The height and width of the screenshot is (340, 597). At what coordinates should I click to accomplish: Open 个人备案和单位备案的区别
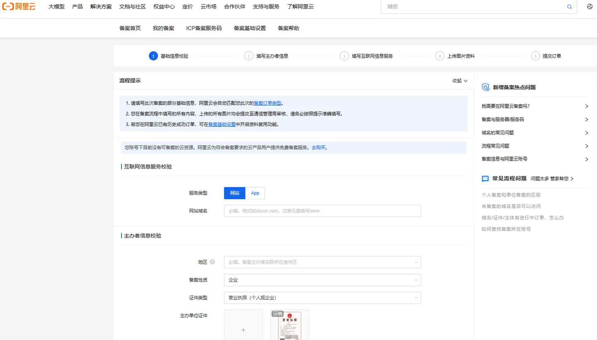[511, 195]
